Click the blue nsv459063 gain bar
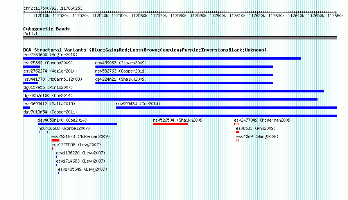Viewport: 348px width, 200px height. (184, 67)
